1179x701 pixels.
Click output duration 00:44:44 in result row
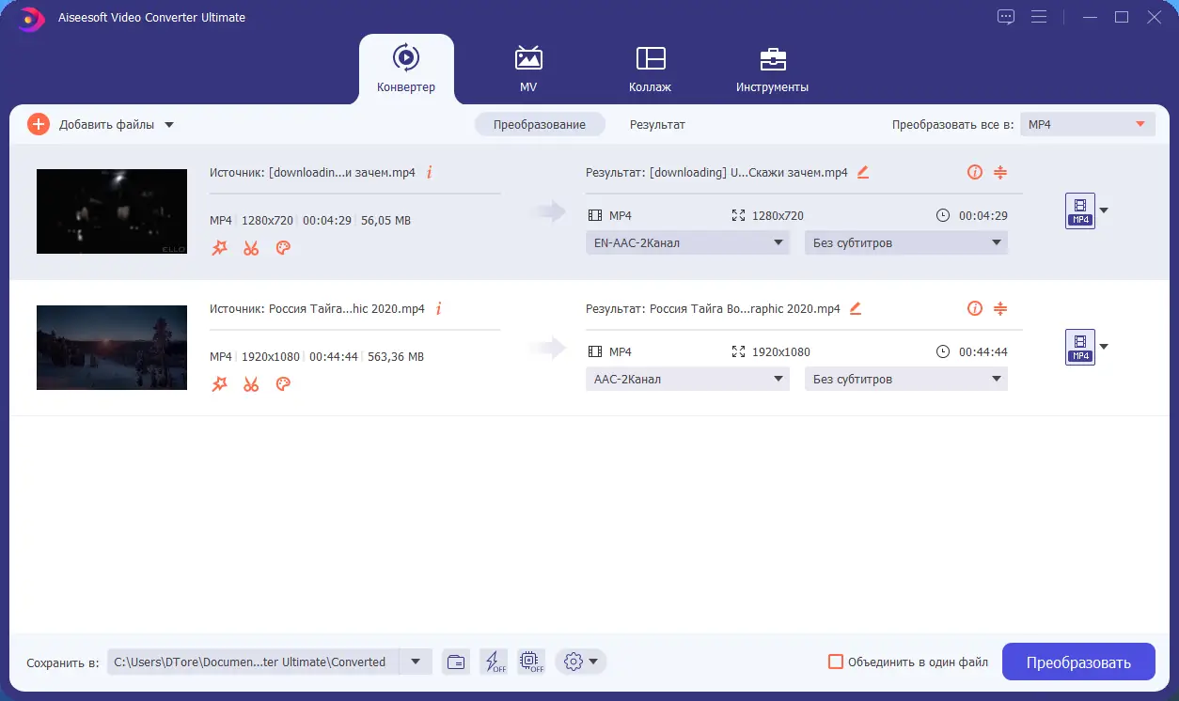pos(983,351)
